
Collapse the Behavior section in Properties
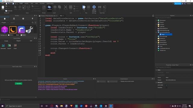(x=157, y=82)
